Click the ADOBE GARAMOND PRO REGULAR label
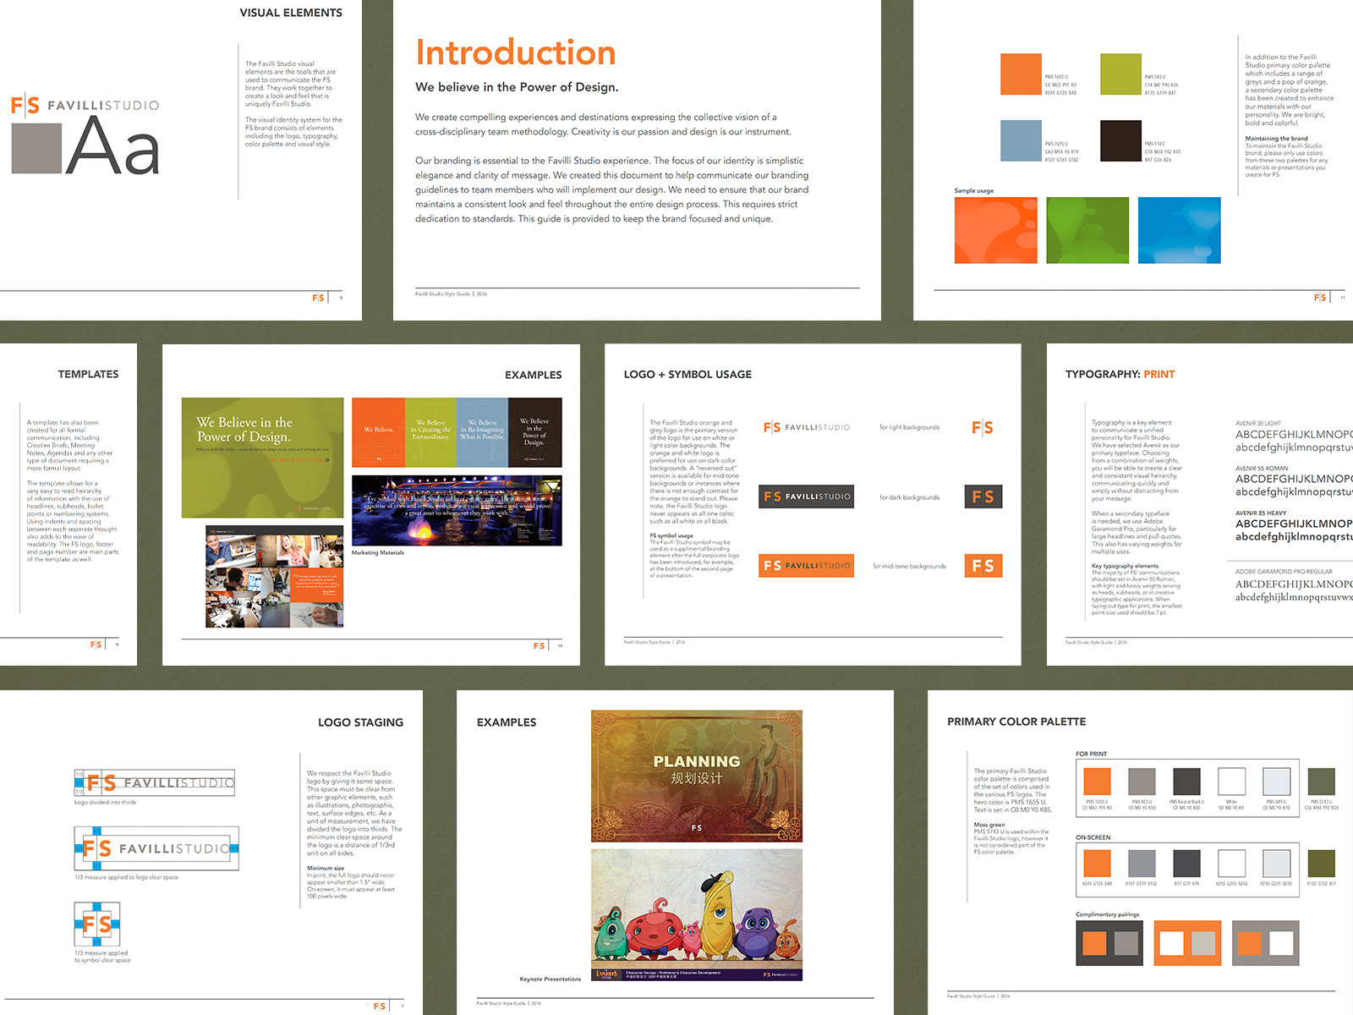Image resolution: width=1353 pixels, height=1015 pixels. 1284,572
